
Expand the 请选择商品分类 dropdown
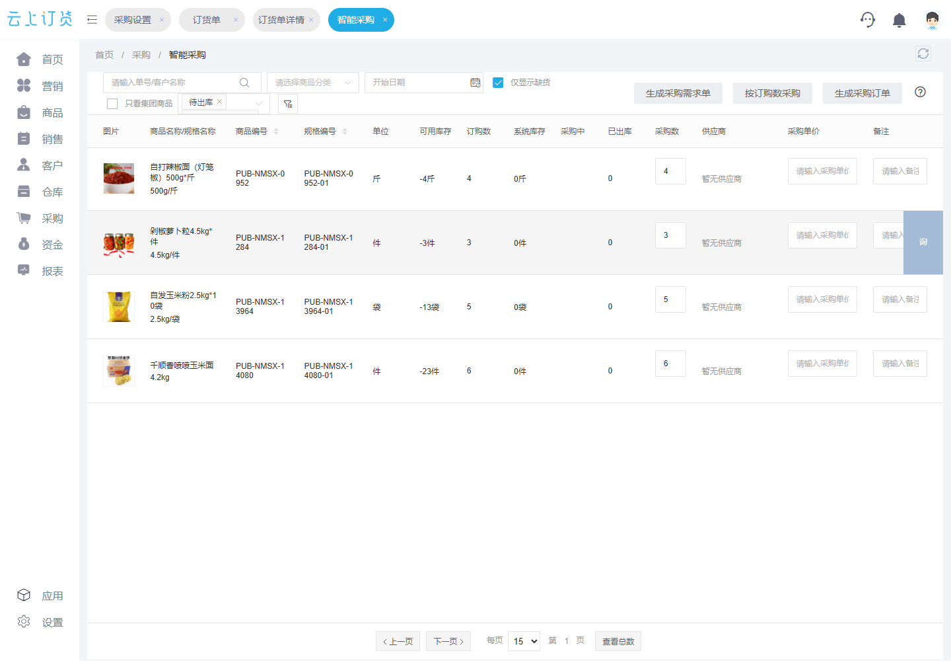313,83
